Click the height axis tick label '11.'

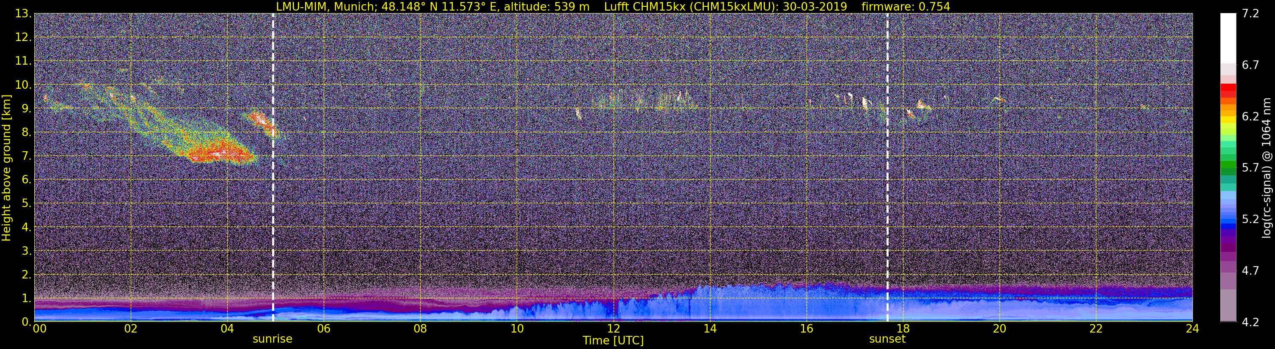click(23, 61)
